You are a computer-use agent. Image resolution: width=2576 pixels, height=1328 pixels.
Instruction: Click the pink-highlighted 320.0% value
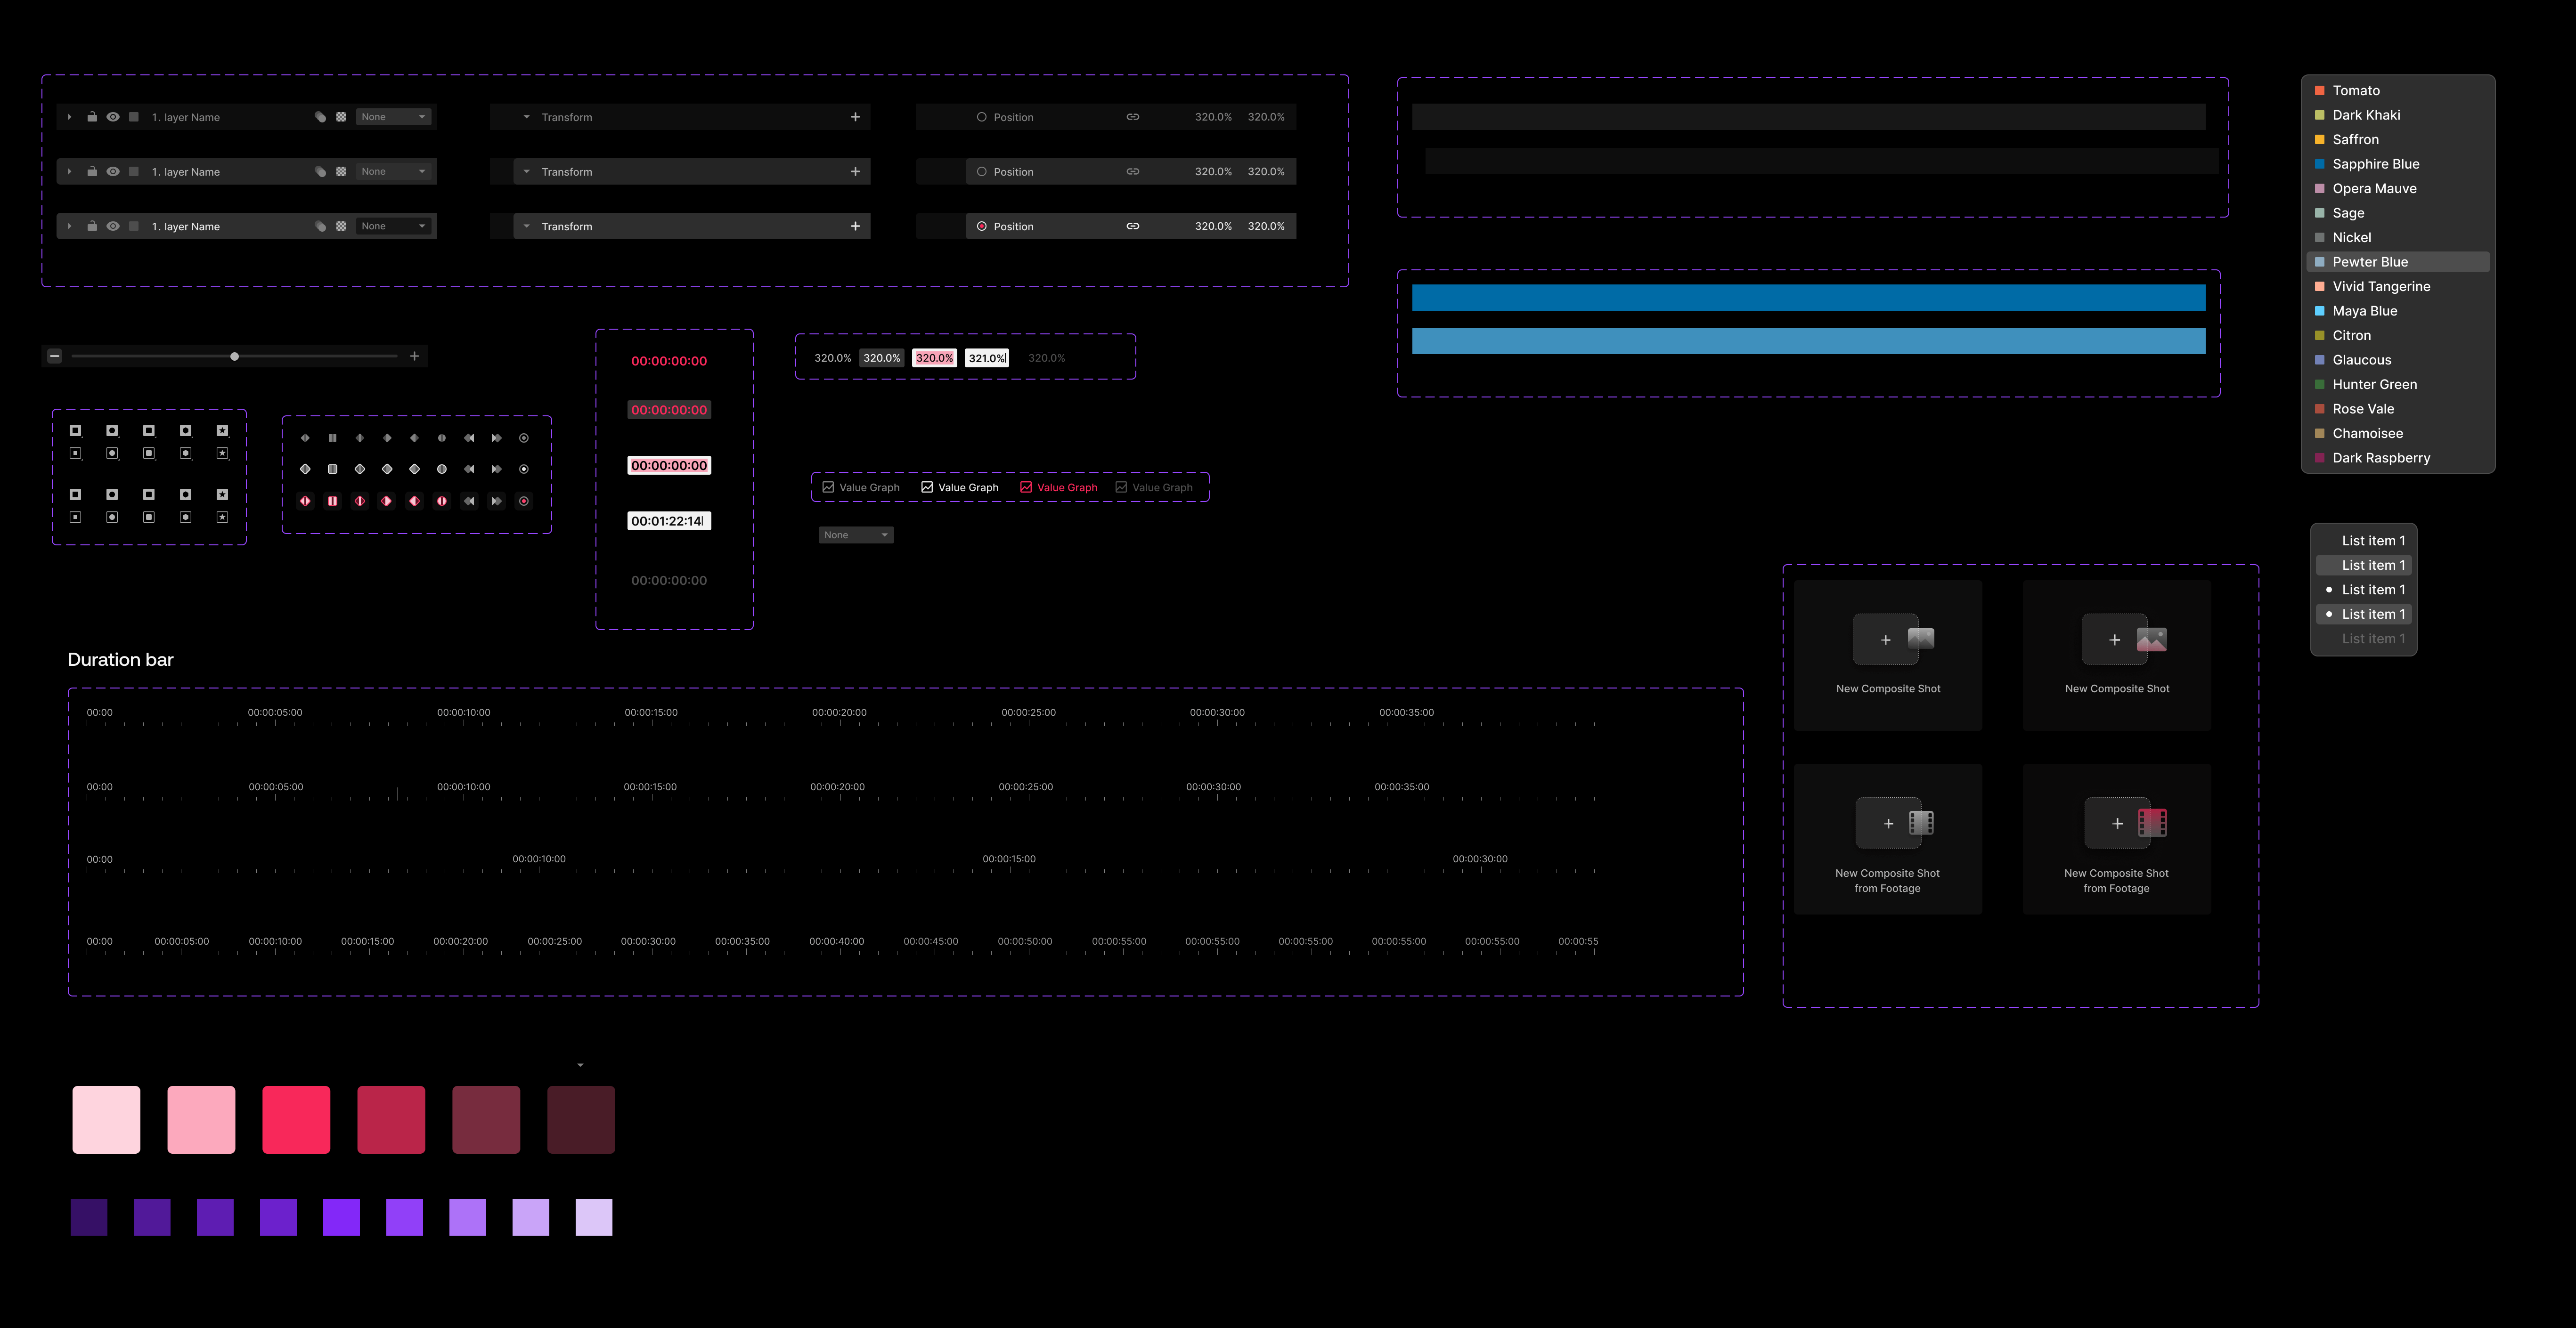[934, 358]
